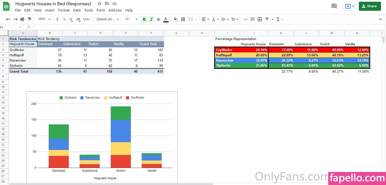Open the Data menu

pyautogui.click(x=77, y=10)
